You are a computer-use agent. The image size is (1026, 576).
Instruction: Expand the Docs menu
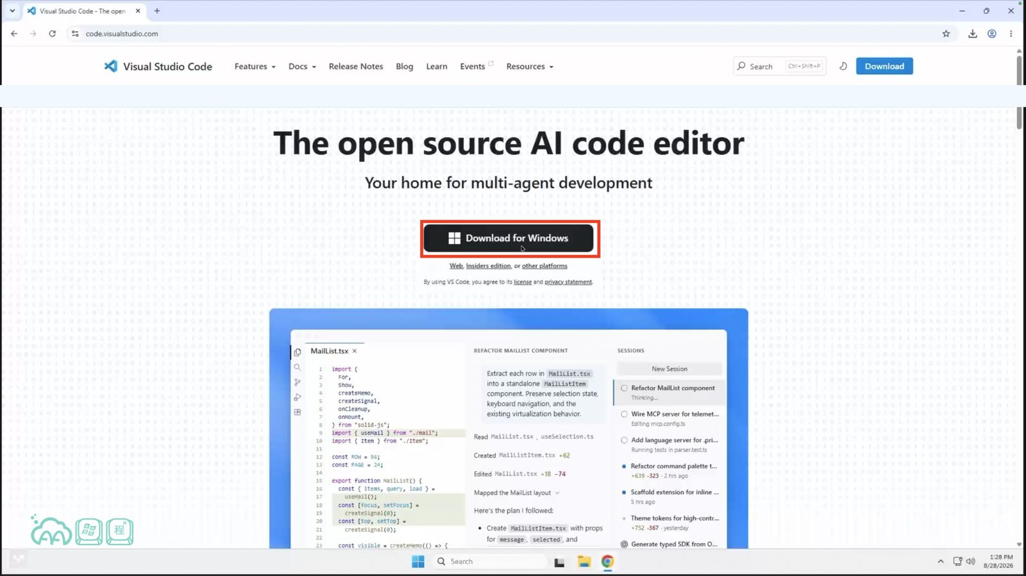pyautogui.click(x=302, y=66)
